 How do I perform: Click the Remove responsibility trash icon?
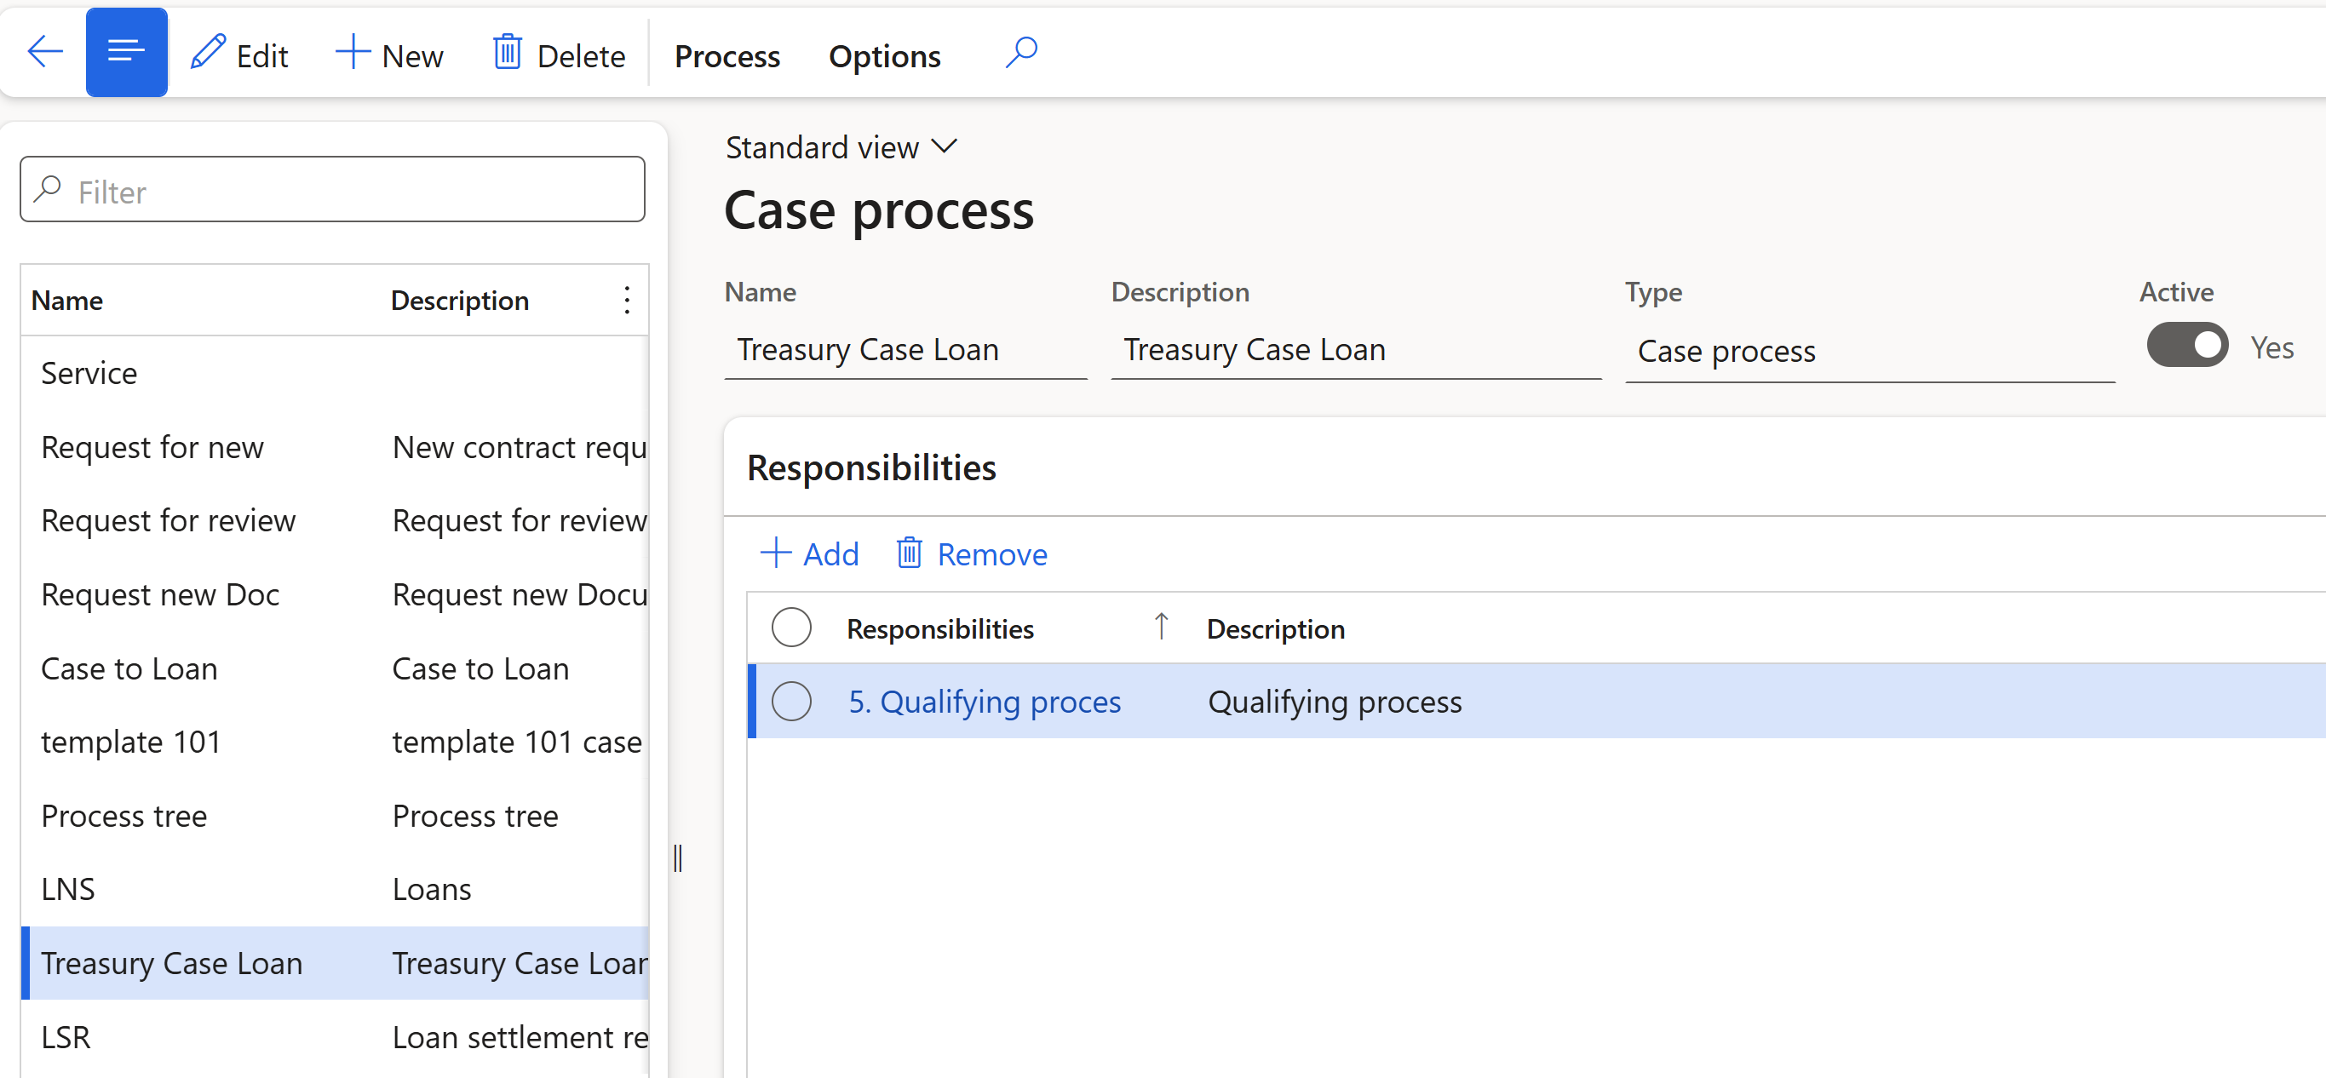point(909,553)
